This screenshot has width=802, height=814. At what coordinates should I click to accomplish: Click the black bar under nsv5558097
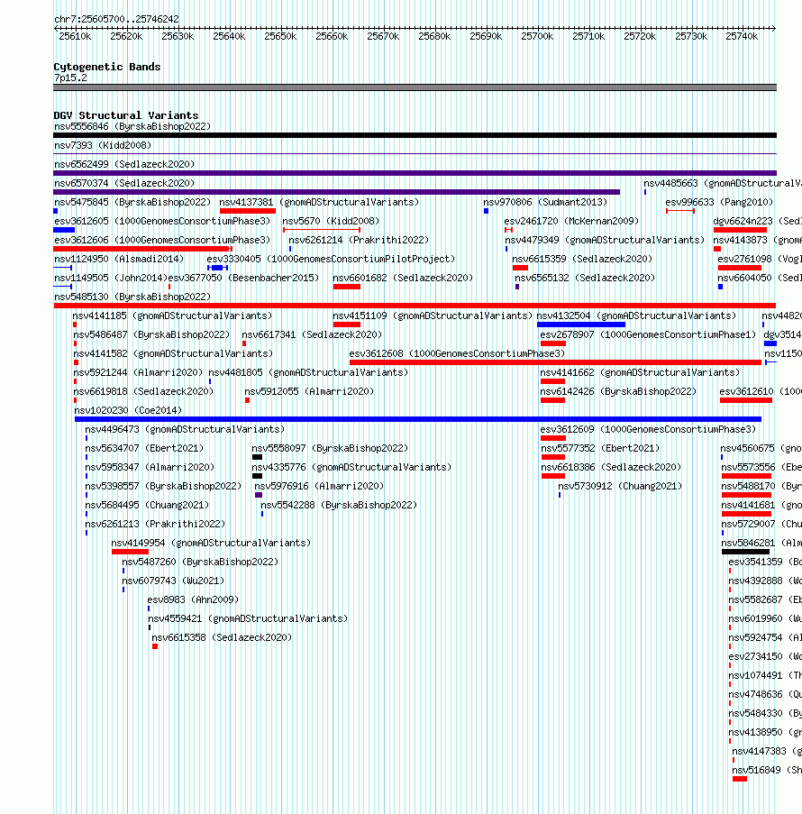(257, 457)
